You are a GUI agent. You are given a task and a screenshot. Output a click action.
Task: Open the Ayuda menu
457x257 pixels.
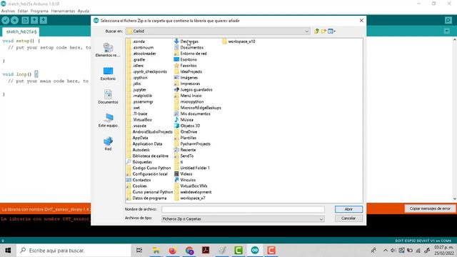click(x=84, y=11)
